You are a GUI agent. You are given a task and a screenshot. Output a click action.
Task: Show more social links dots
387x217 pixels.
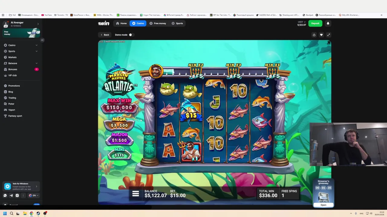tap(23, 195)
